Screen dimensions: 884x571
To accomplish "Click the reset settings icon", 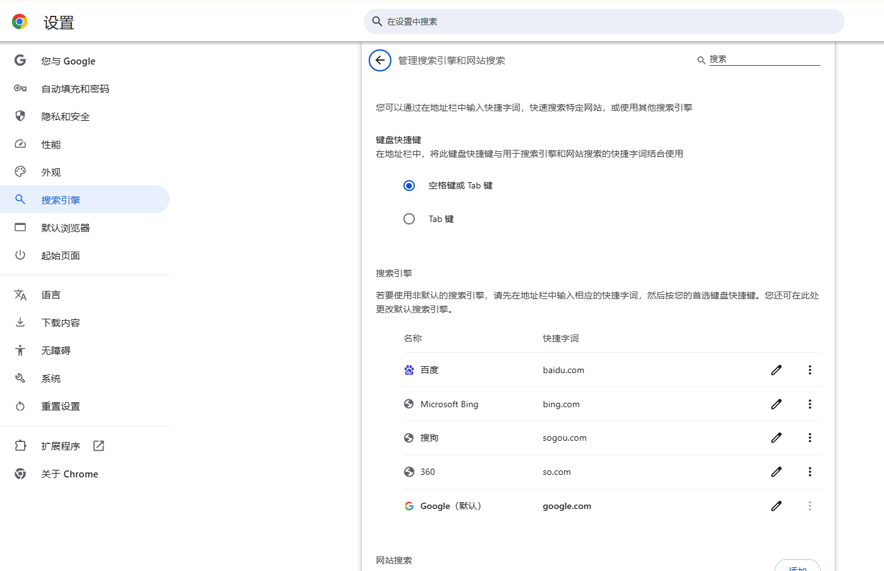I will pos(20,406).
